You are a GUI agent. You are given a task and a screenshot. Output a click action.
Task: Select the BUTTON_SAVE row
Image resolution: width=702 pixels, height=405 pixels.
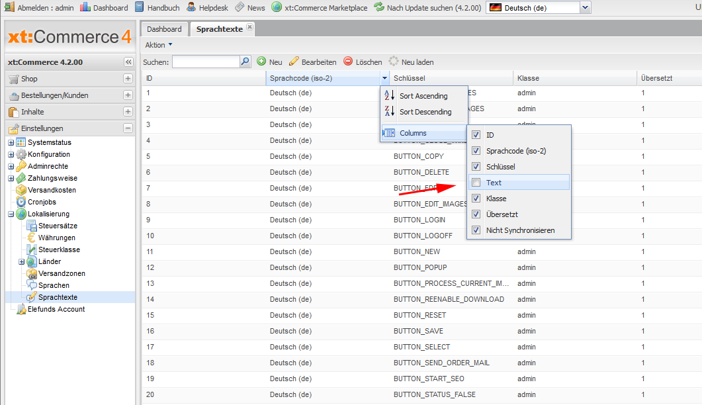tap(421, 331)
